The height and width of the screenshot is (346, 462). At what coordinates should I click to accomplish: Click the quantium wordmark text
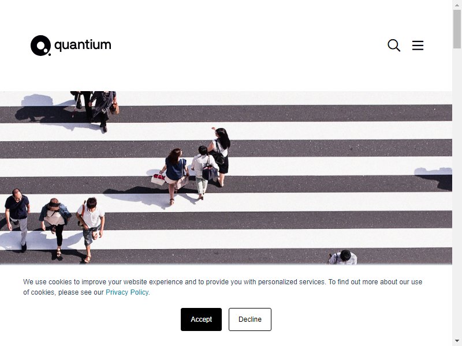[83, 45]
